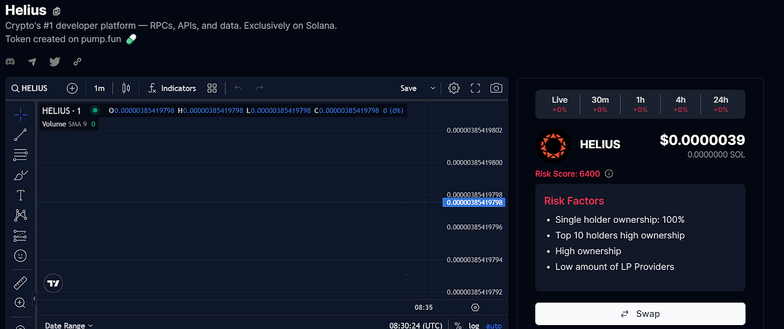Click the 0.0000000 SOL value
Screen dimensions: 784x329
(x=716, y=154)
